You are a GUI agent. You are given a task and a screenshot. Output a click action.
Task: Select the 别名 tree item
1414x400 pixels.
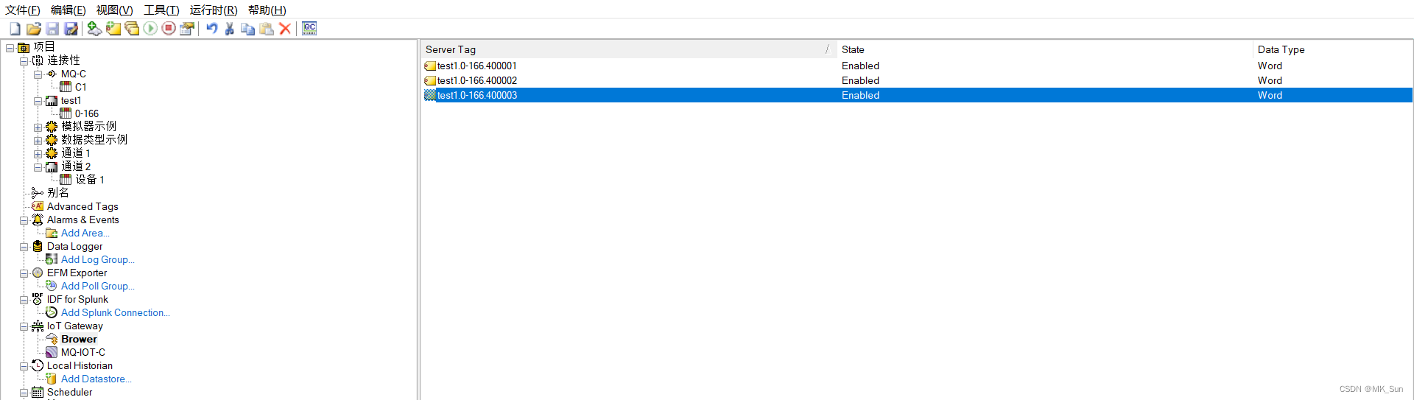point(57,193)
